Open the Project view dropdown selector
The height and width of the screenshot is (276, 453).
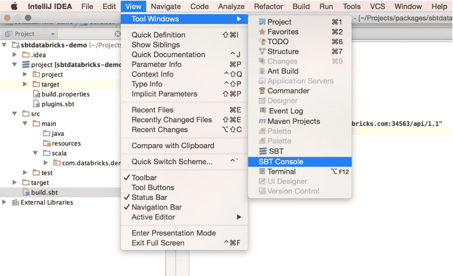click(x=53, y=34)
